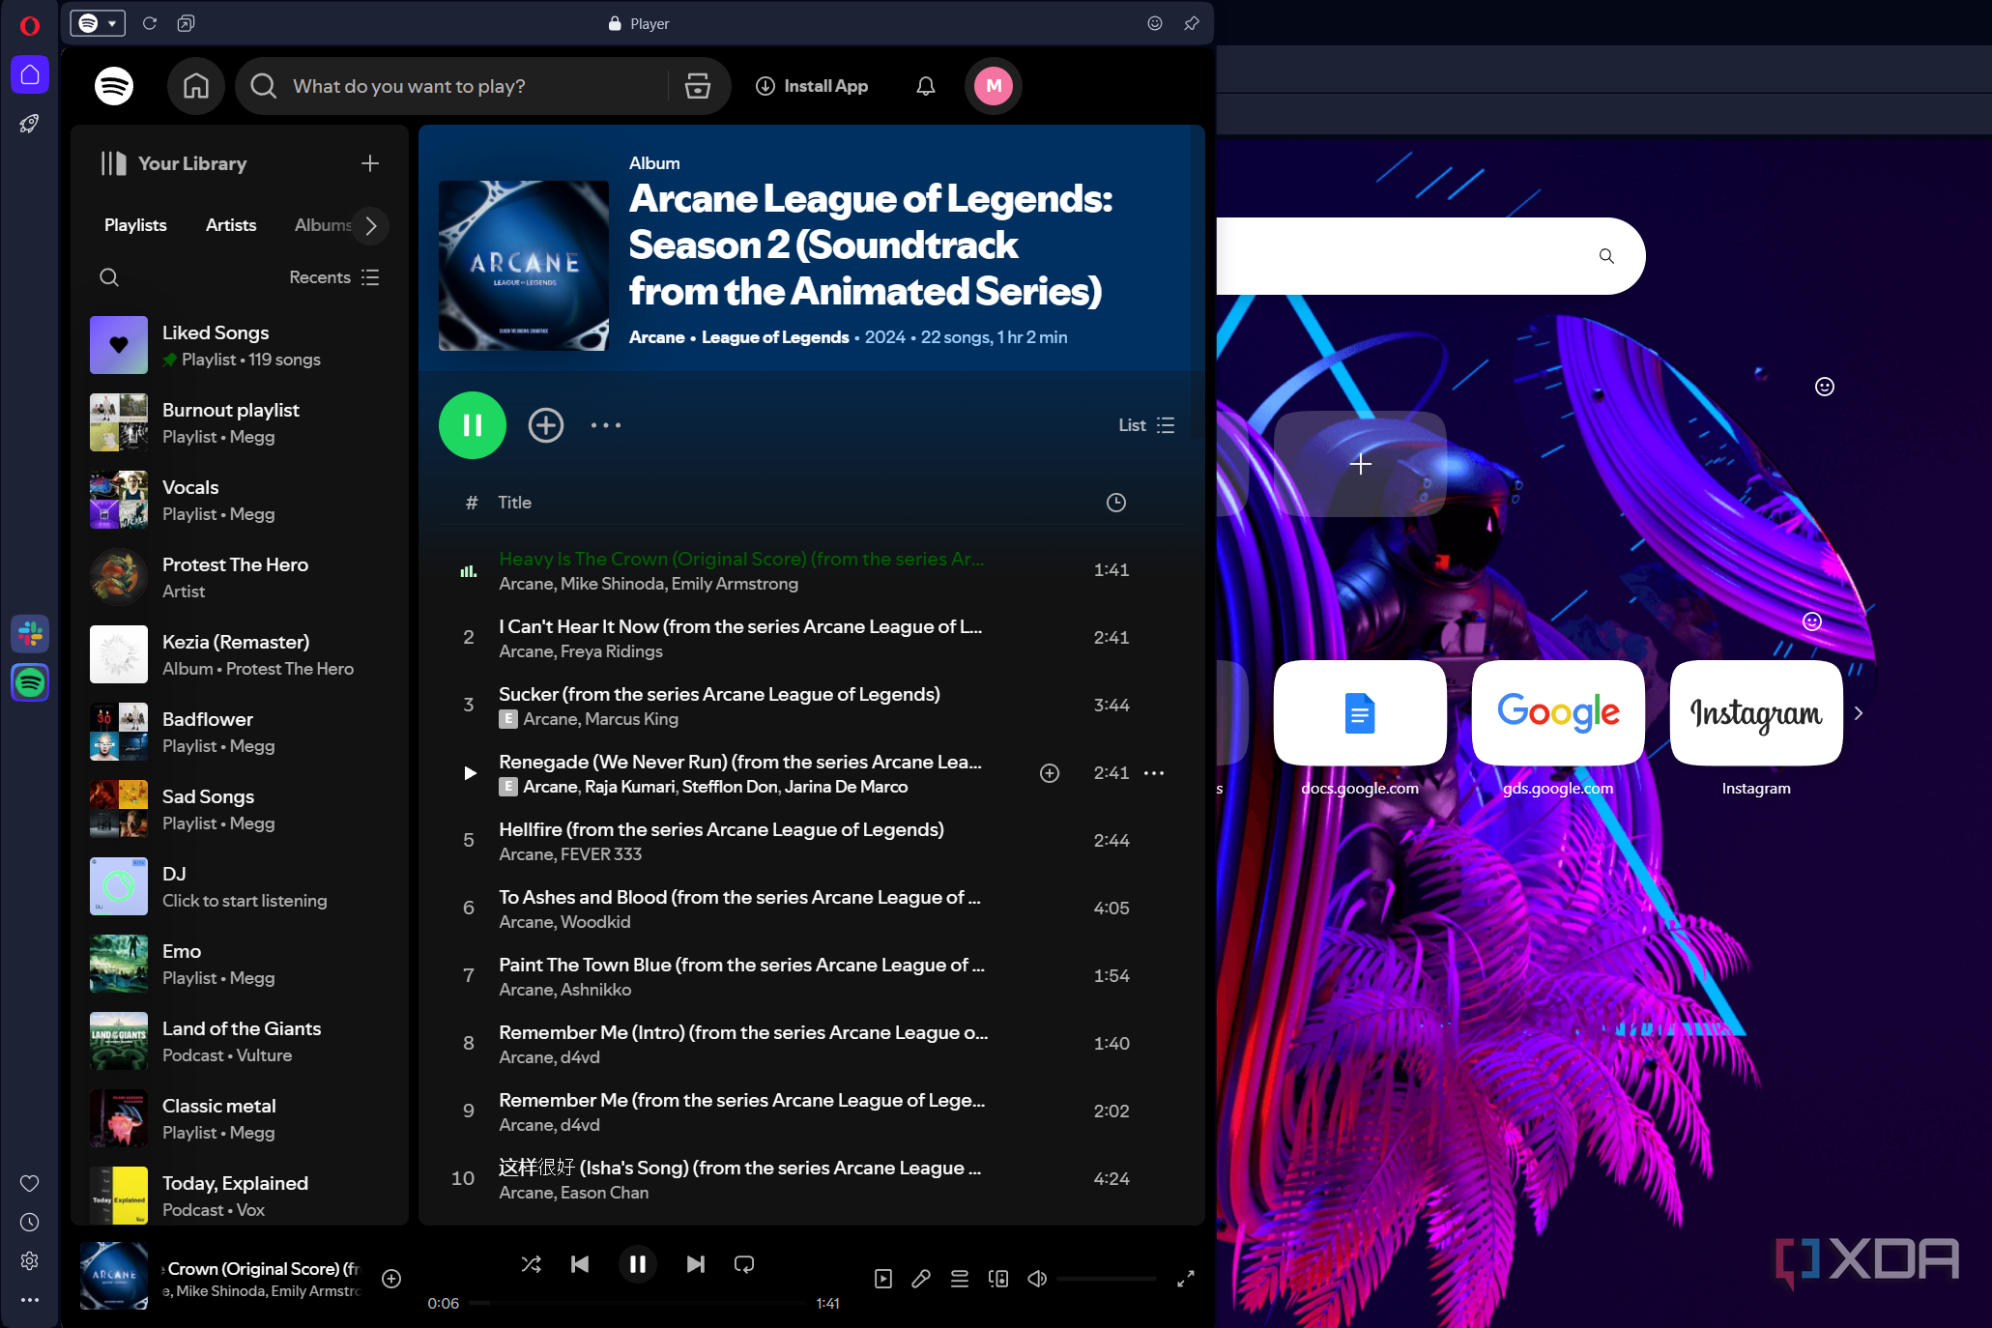Screen dimensions: 1992x1328
Task: Pause album with big green button
Action: coord(473,425)
